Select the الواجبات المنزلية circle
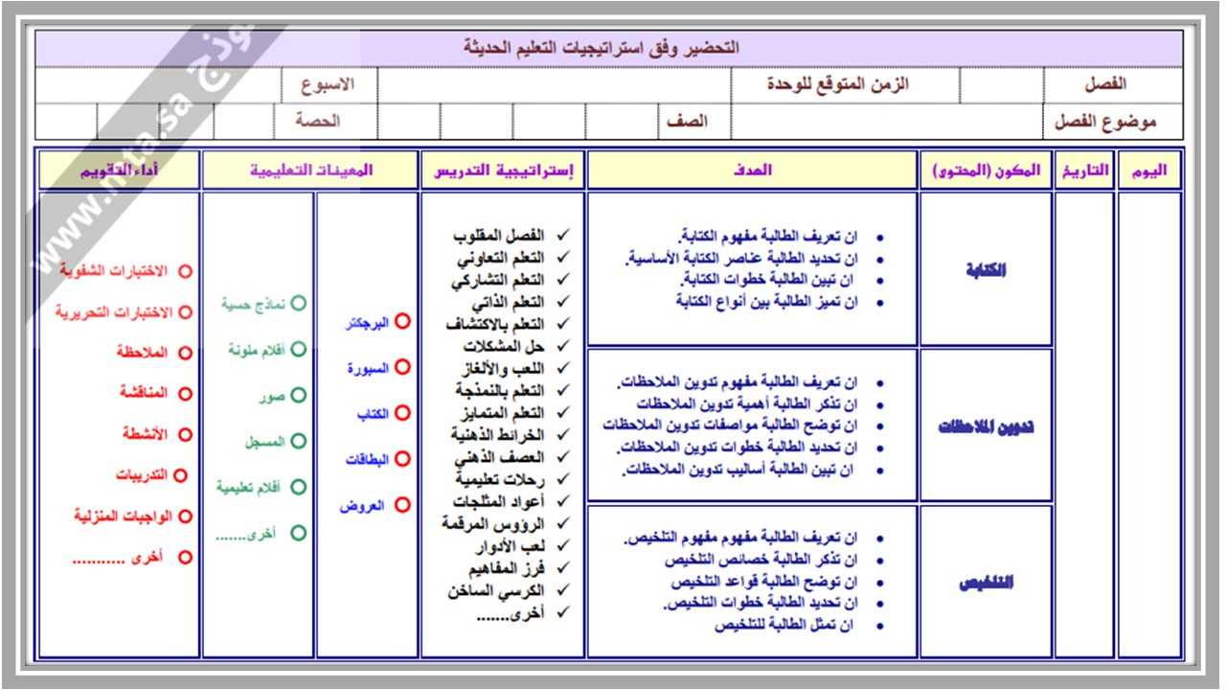The image size is (1226, 690). point(185,517)
